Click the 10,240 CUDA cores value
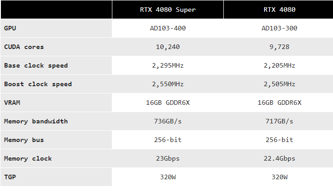 [x=168, y=47]
